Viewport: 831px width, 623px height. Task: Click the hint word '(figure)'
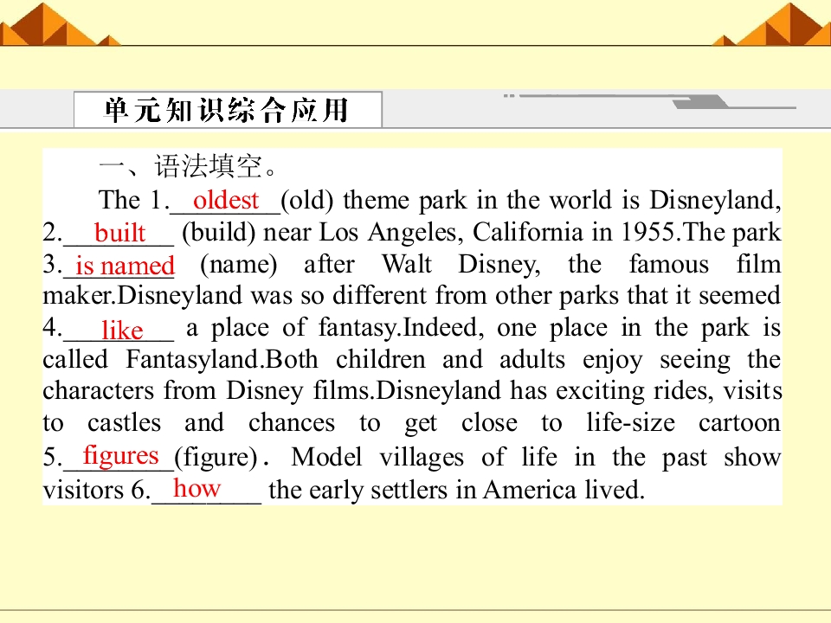[x=216, y=457]
